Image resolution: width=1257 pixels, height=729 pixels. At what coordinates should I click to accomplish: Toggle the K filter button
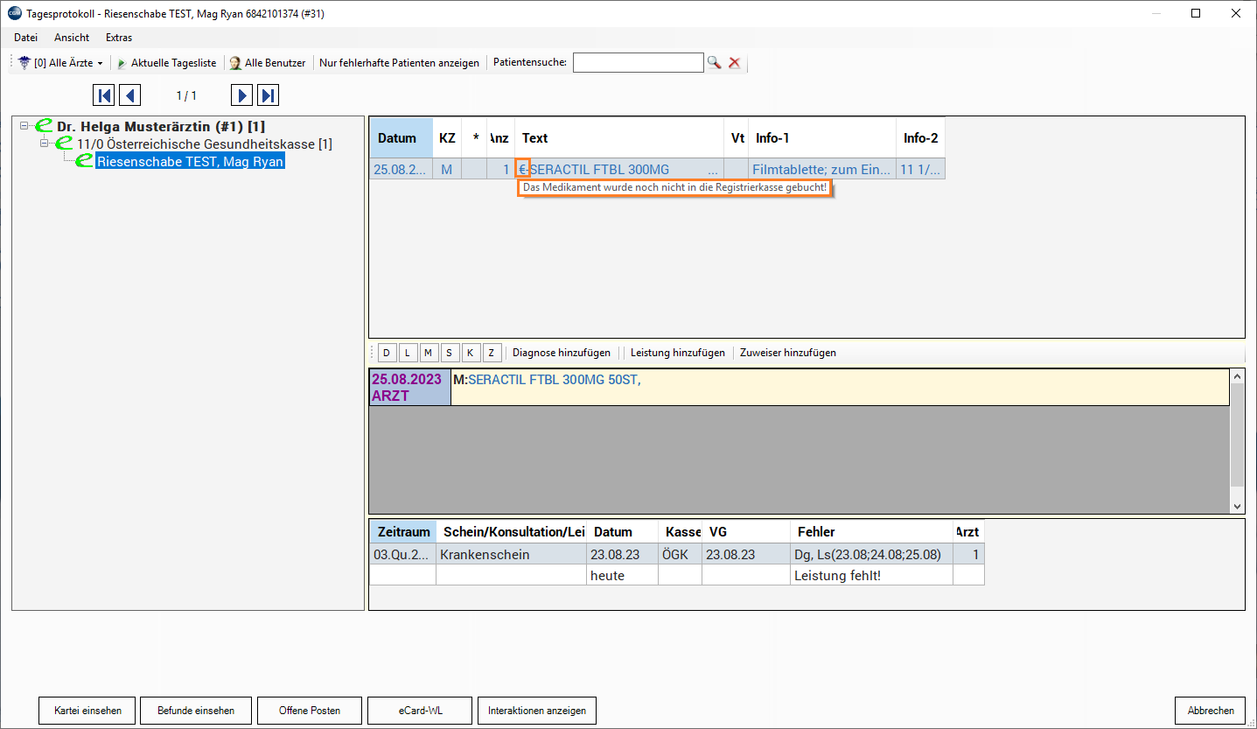pos(471,353)
